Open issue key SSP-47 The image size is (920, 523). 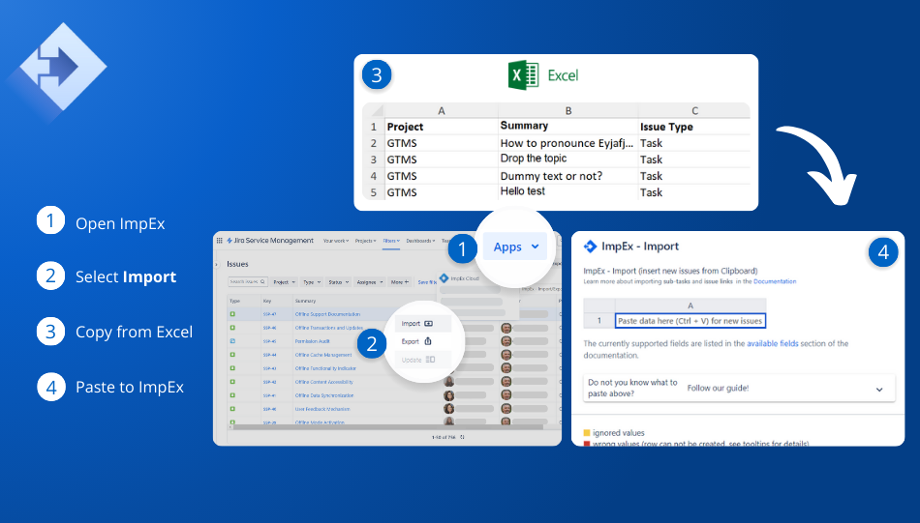pyautogui.click(x=269, y=314)
